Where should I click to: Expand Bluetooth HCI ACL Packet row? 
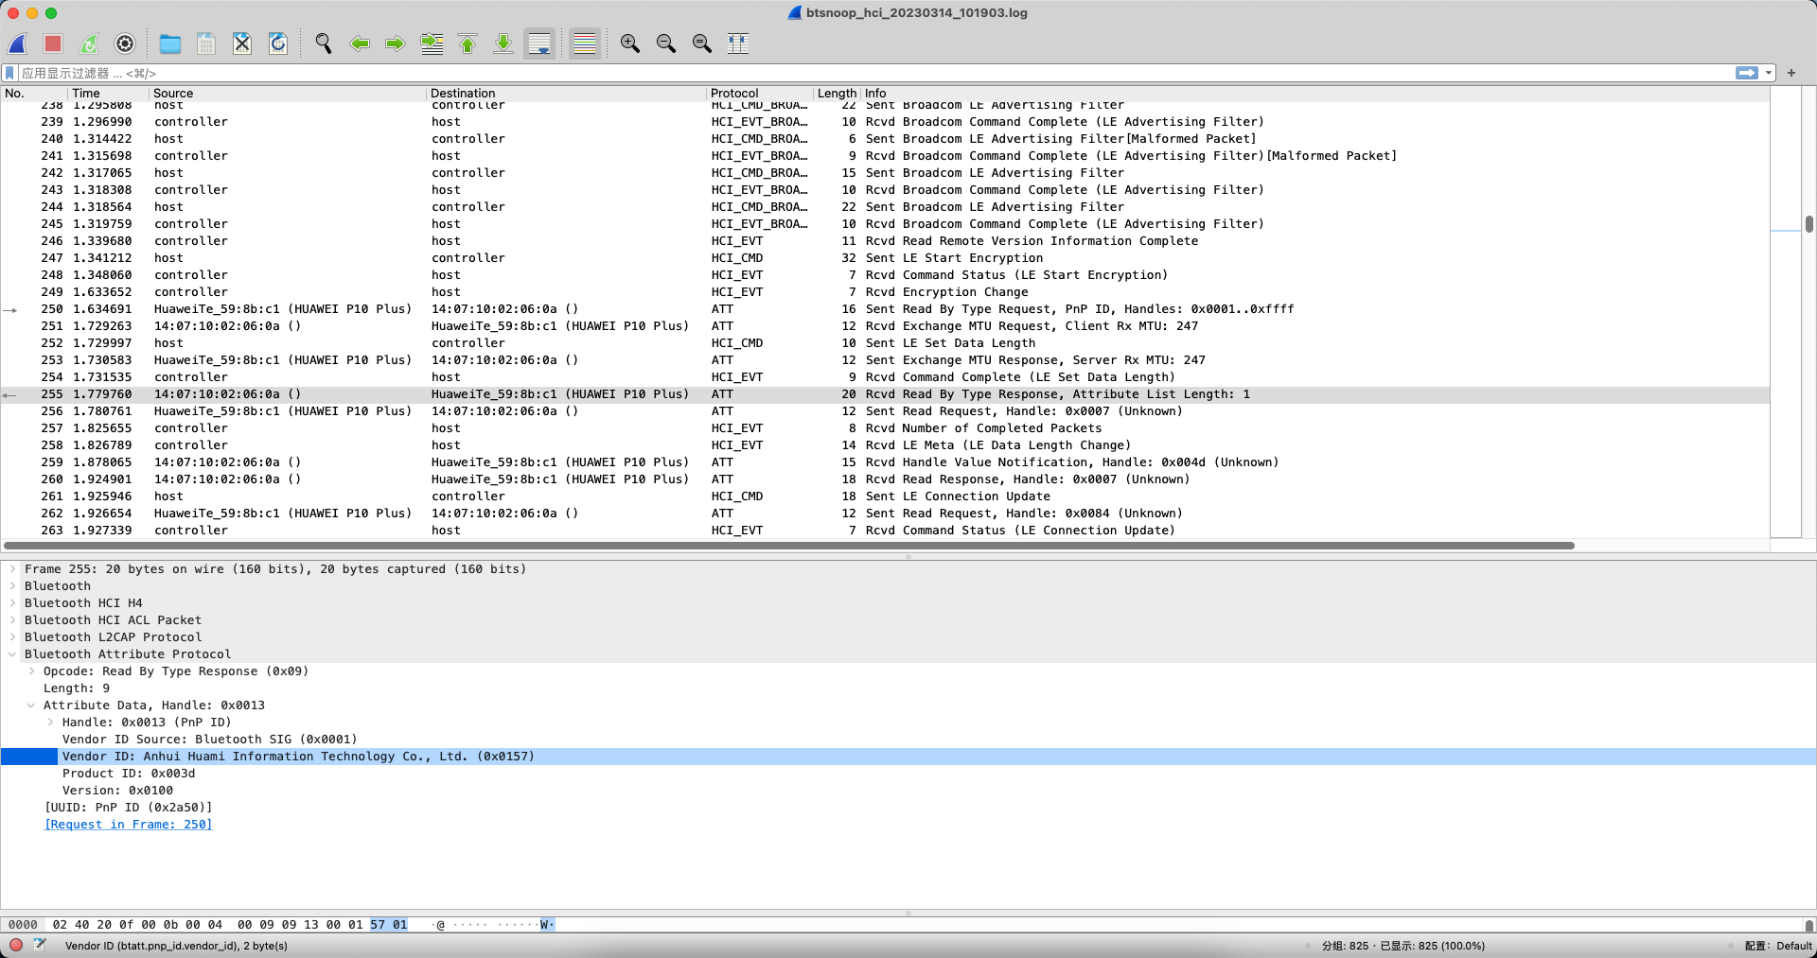click(12, 620)
